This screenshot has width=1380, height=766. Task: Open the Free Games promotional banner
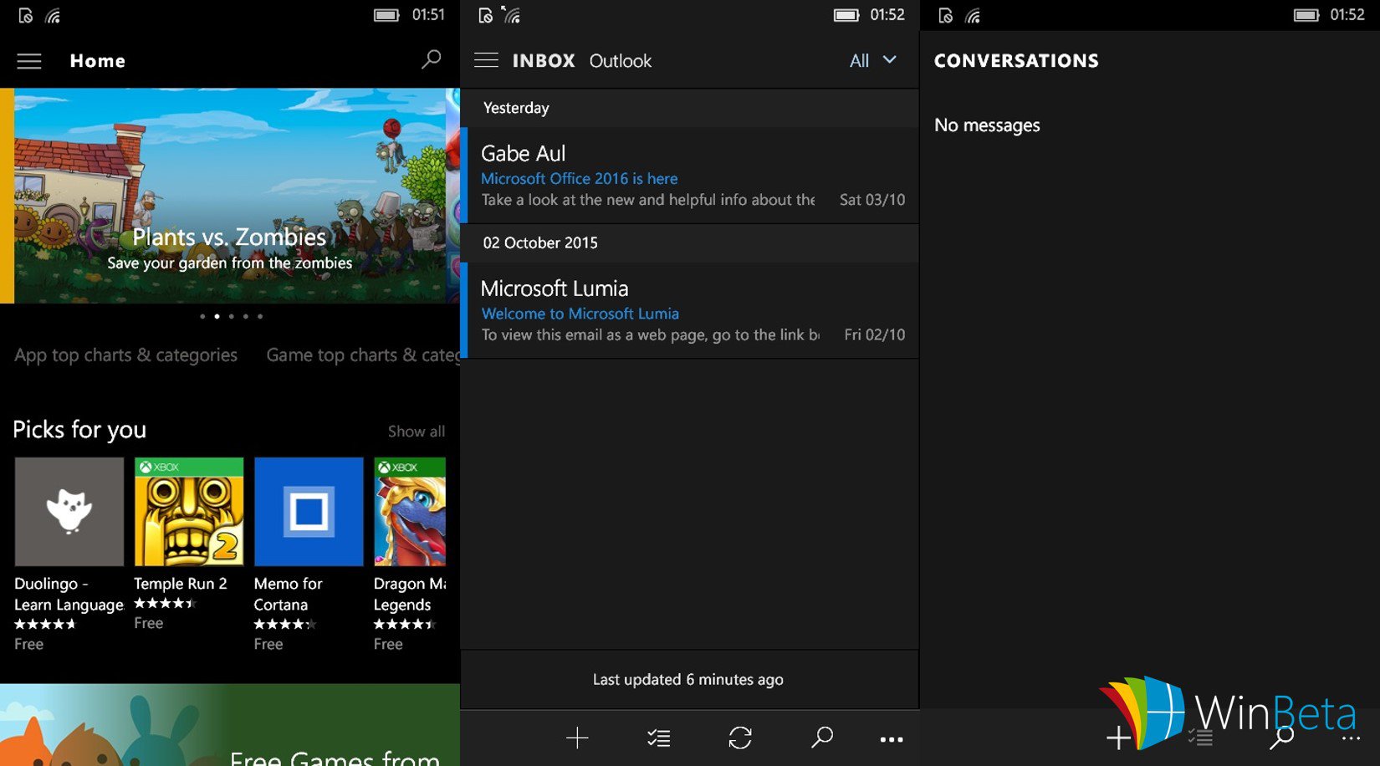click(230, 725)
